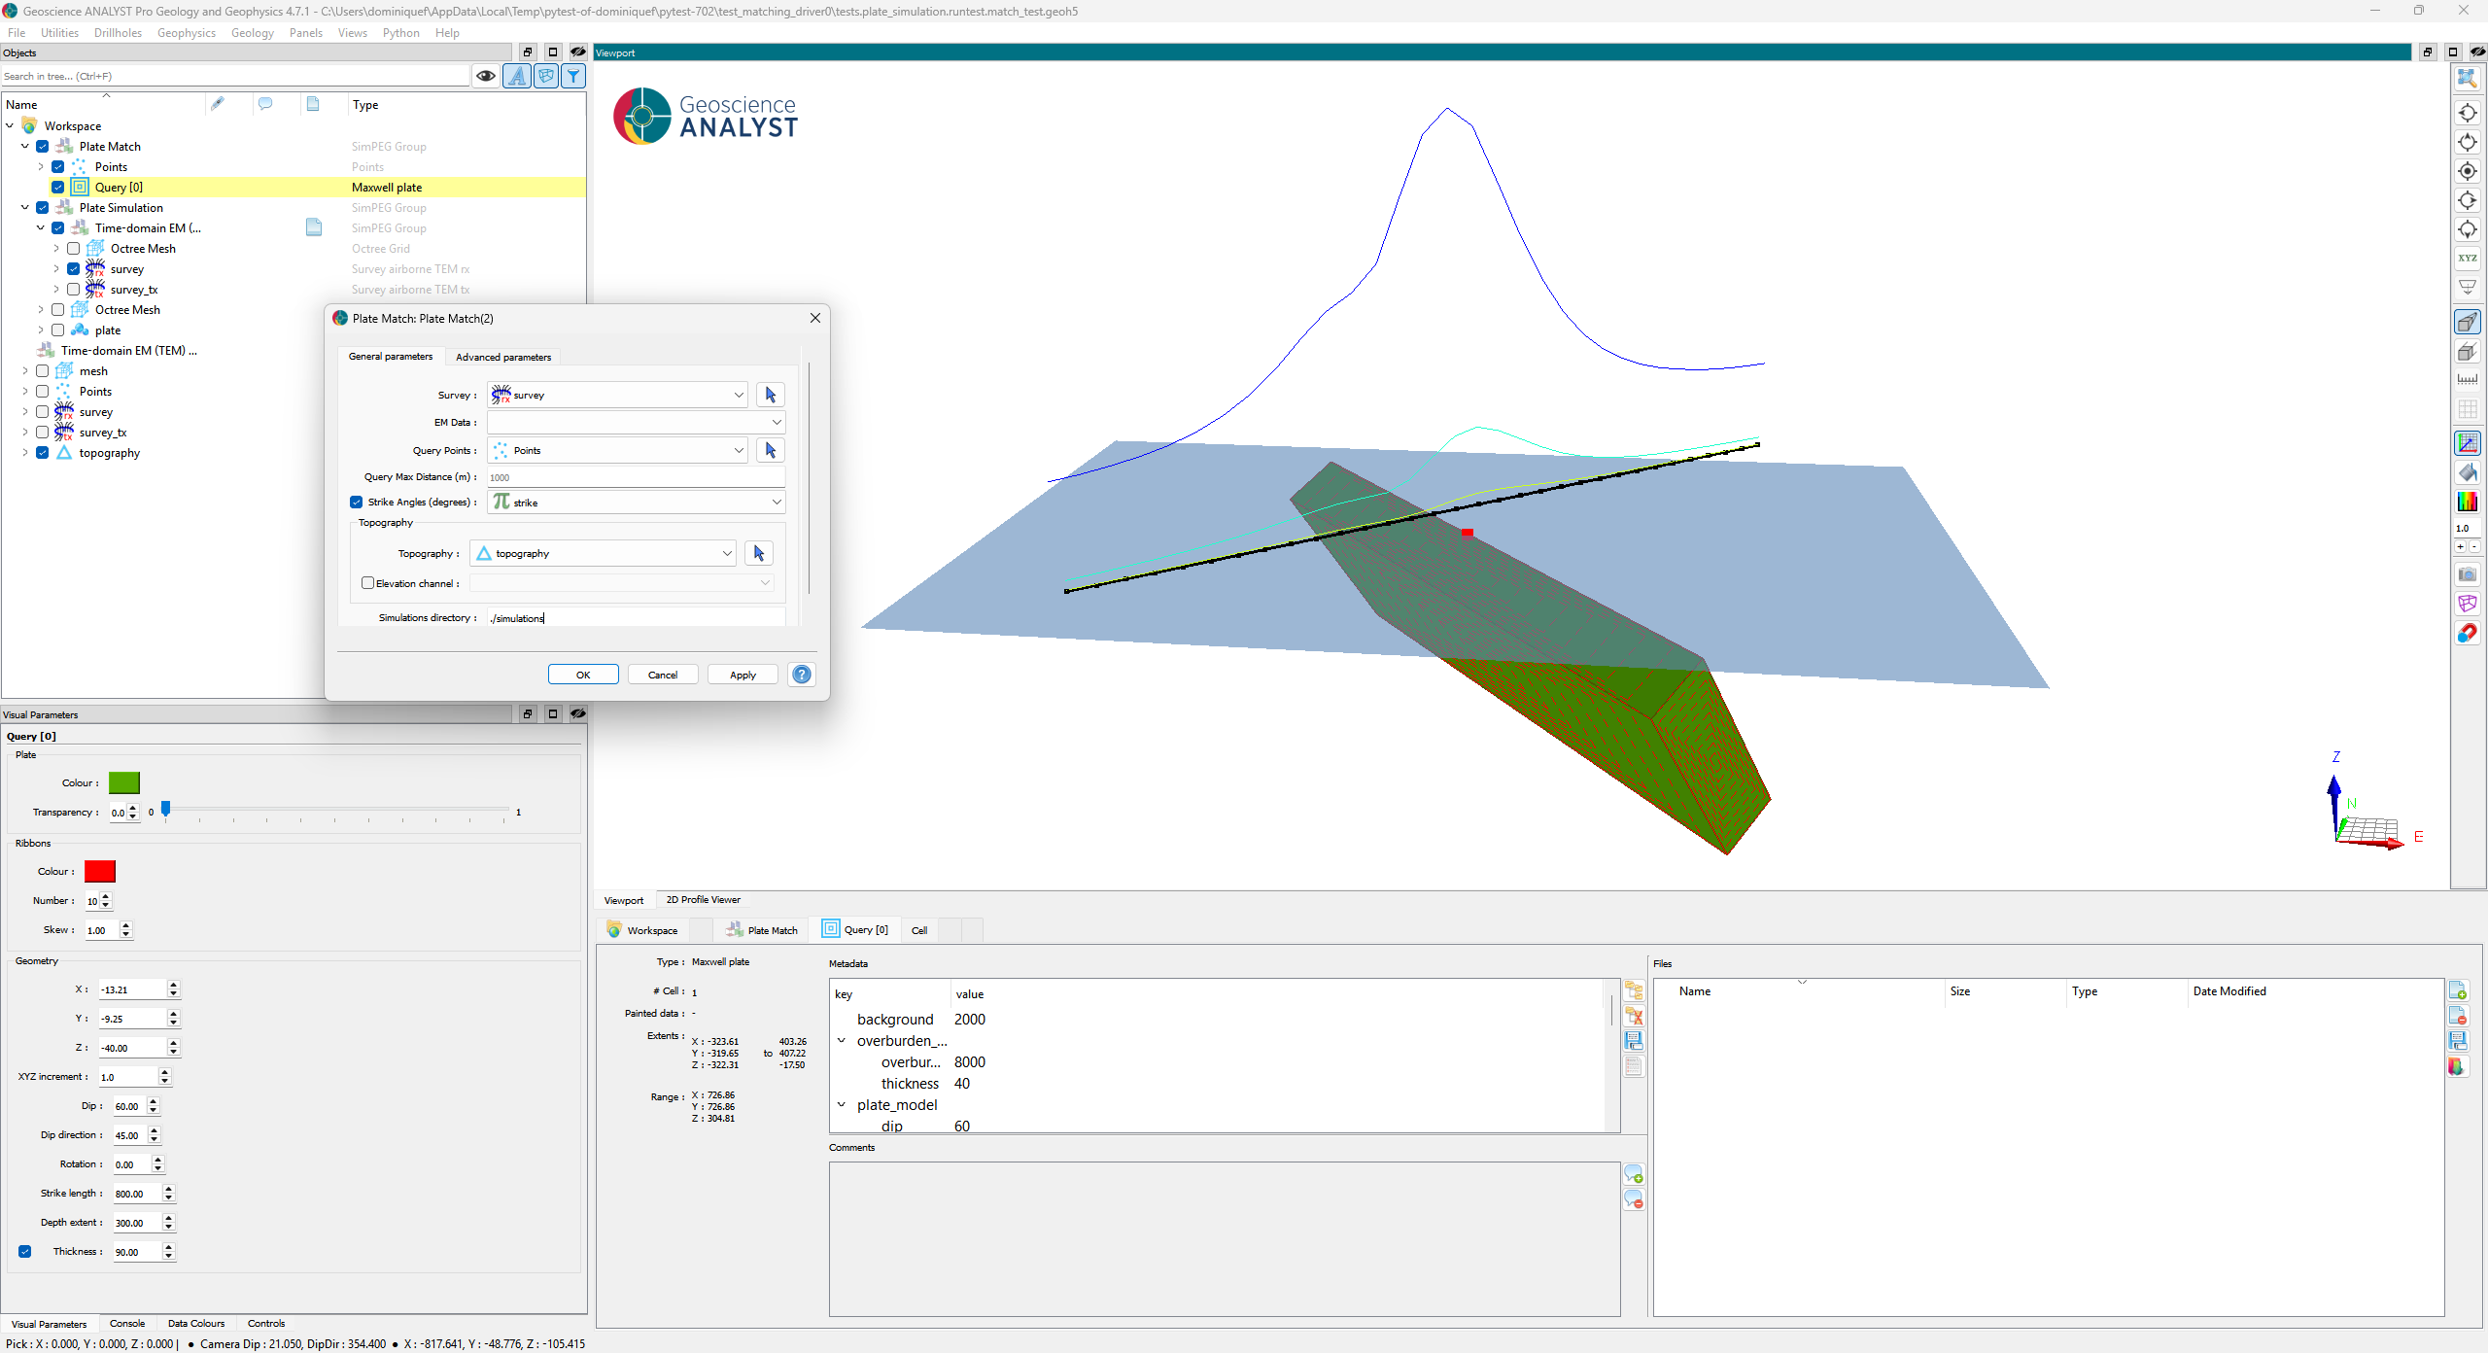Collapse the Plate Simulation tree group
Screen dimensions: 2488x1353
25,208
